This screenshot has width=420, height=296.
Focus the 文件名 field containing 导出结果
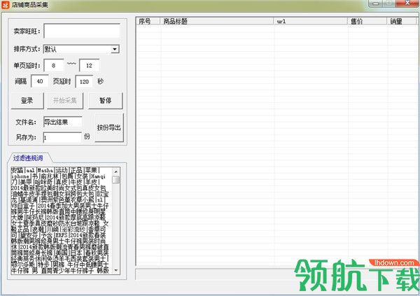click(x=63, y=122)
